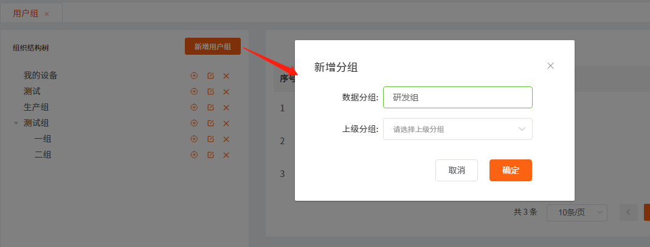Edit the 二组 group
Screen dimensions: 650x247
pyautogui.click(x=210, y=155)
